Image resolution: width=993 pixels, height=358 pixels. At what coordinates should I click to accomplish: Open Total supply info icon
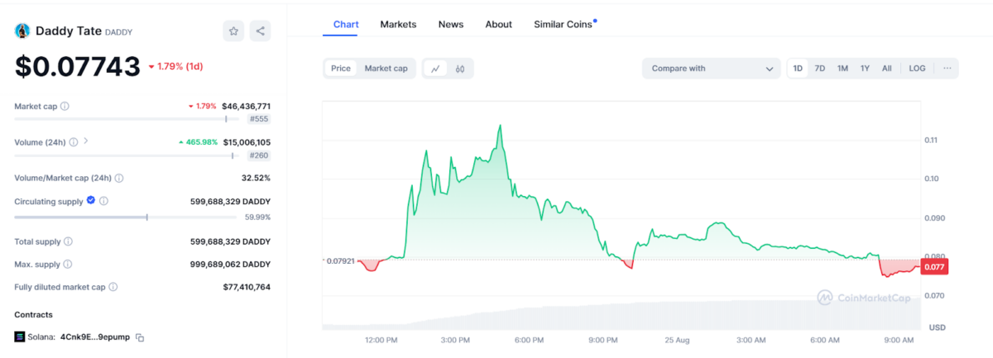[68, 241]
